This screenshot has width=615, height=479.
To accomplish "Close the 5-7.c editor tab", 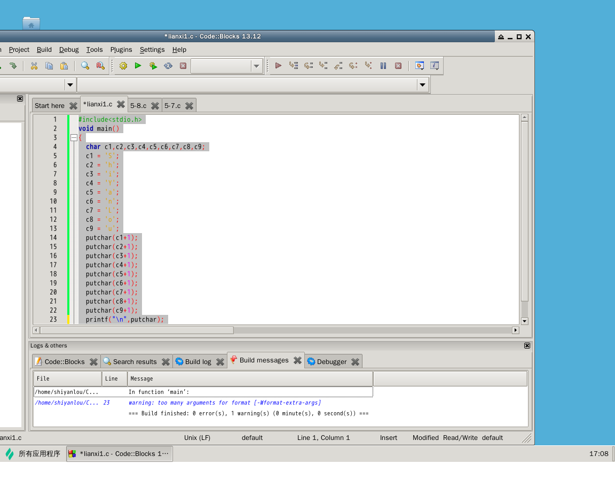I will pyautogui.click(x=189, y=106).
